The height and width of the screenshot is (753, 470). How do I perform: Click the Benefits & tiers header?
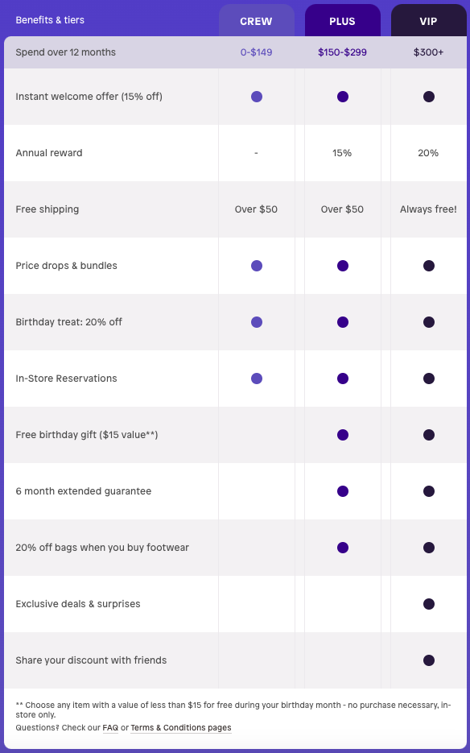[x=50, y=18]
